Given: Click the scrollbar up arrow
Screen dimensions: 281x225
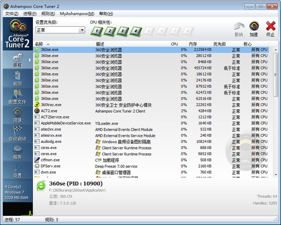Looking at the screenshot, I should click(x=276, y=50).
